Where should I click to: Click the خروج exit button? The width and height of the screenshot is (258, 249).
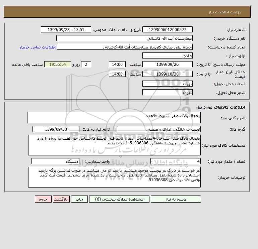pos(43,199)
